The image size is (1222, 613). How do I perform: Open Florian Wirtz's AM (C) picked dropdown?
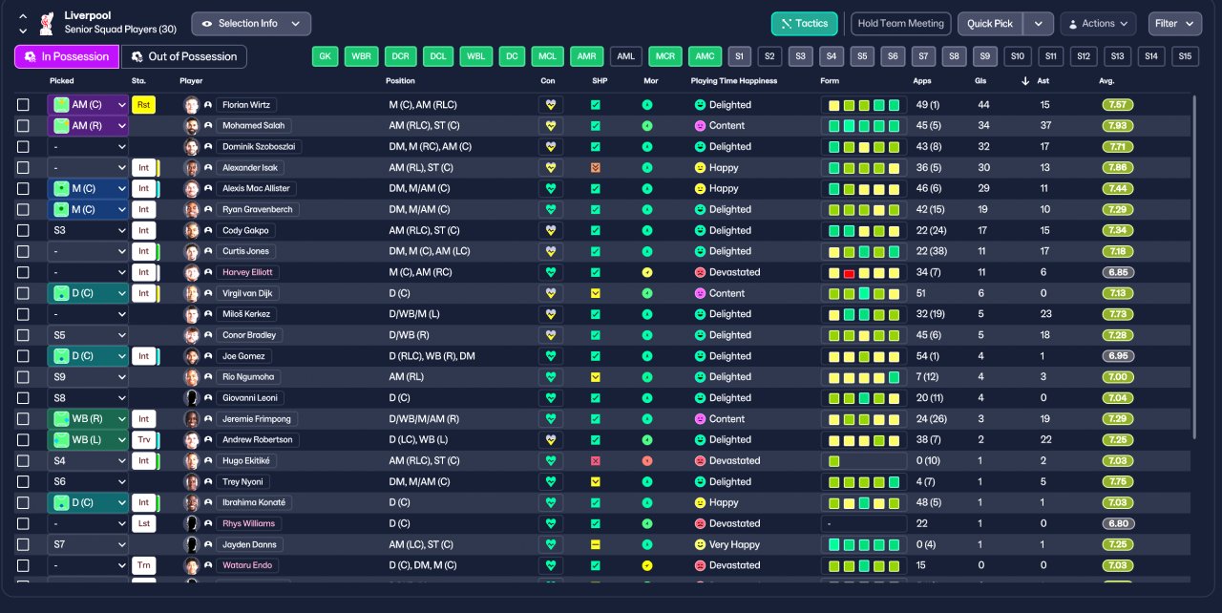point(89,105)
